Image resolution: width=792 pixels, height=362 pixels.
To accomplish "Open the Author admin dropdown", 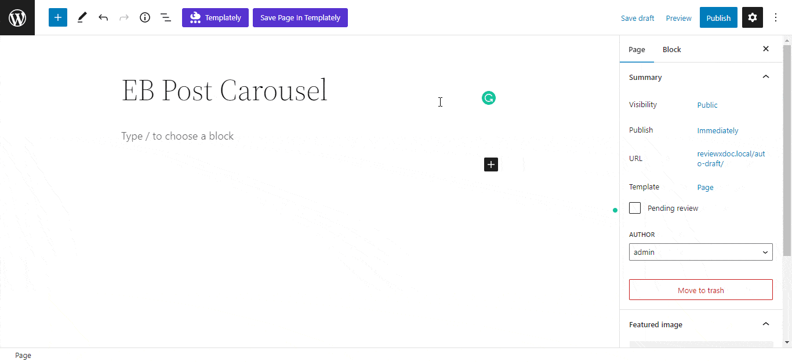I will pos(701,252).
